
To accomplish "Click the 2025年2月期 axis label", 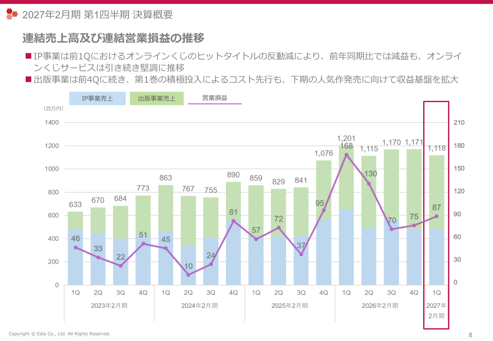I will coord(290,306).
